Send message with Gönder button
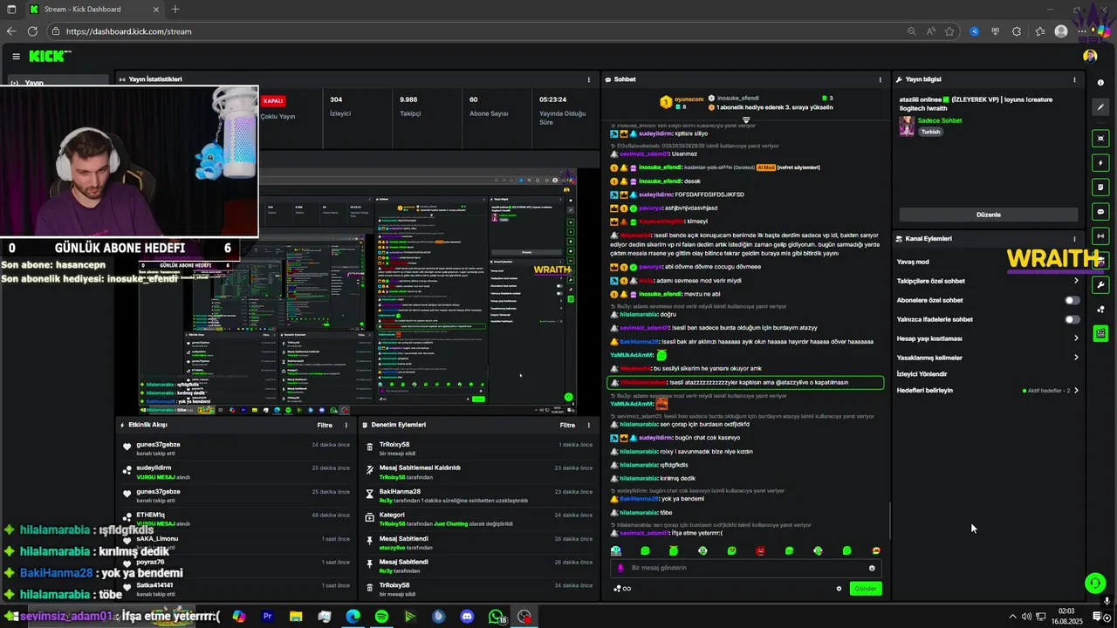Screen dimensions: 1117x628 point(865,589)
